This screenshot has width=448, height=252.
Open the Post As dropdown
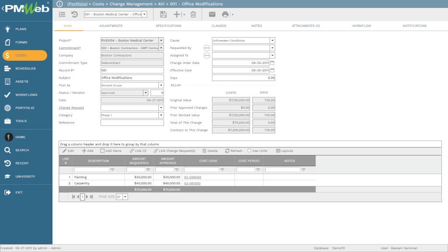point(161,85)
